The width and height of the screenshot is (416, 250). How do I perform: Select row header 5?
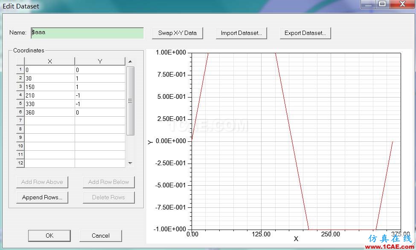(x=20, y=103)
